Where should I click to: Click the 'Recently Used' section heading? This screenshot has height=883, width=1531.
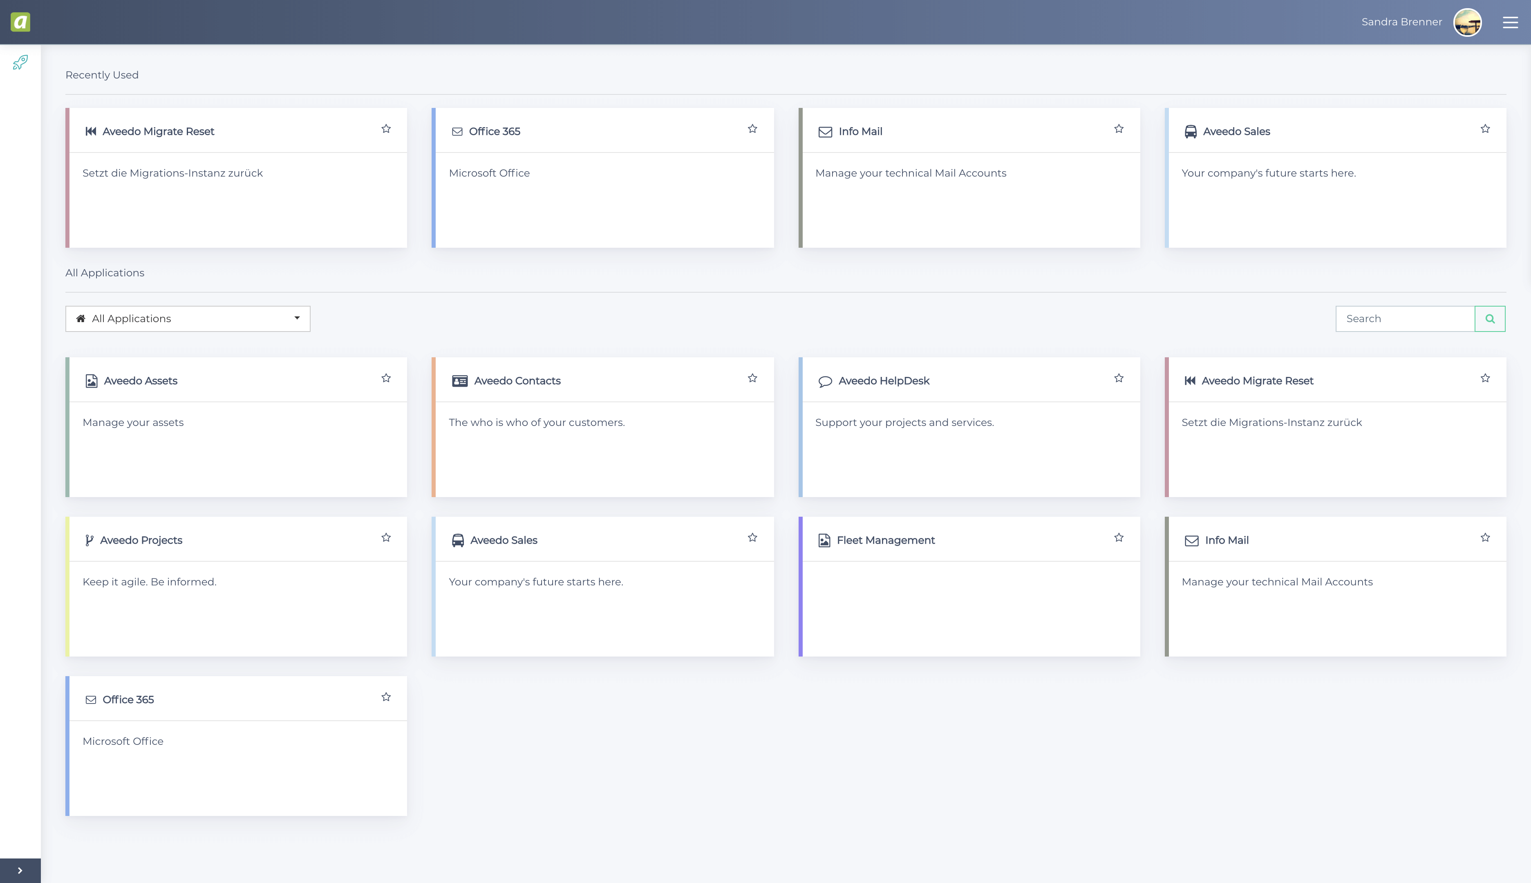point(102,75)
